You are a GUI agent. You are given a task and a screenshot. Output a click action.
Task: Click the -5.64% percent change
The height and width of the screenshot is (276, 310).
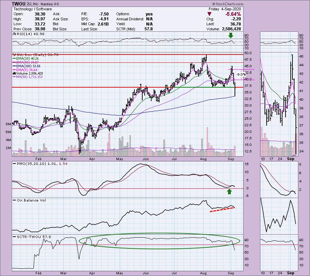[233, 14]
